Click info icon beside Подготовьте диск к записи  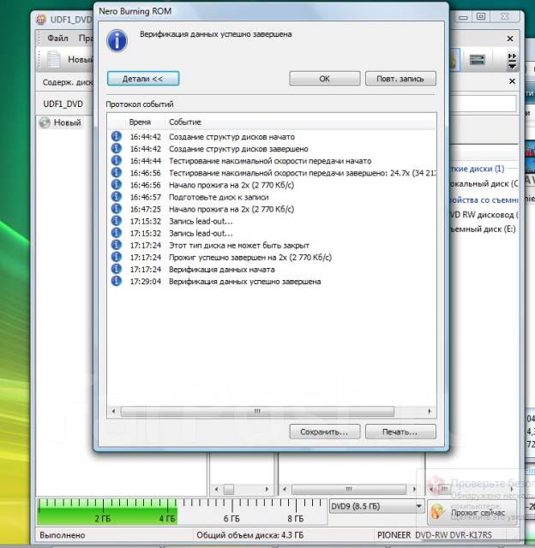pos(117,196)
